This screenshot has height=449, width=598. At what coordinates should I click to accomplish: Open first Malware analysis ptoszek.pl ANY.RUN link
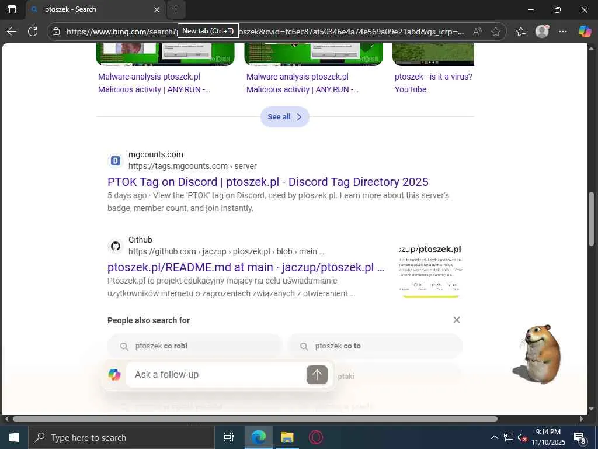click(x=154, y=83)
